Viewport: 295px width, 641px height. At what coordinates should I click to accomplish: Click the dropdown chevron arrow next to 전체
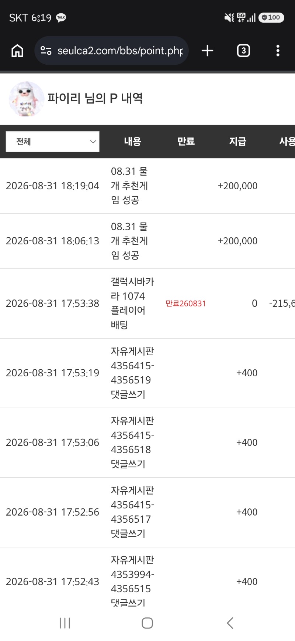pos(93,142)
